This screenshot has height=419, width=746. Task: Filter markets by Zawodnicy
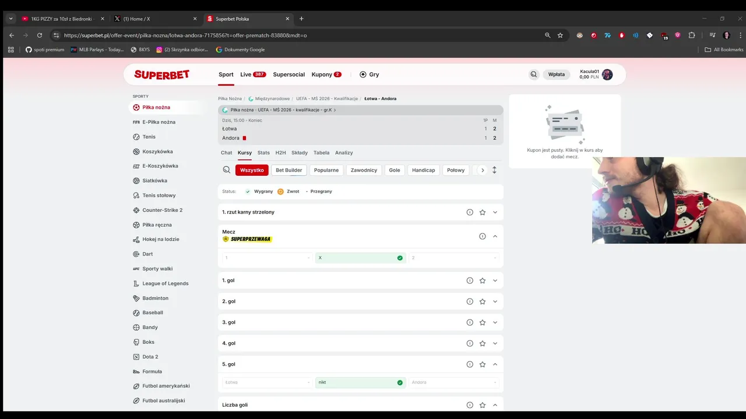(x=364, y=170)
